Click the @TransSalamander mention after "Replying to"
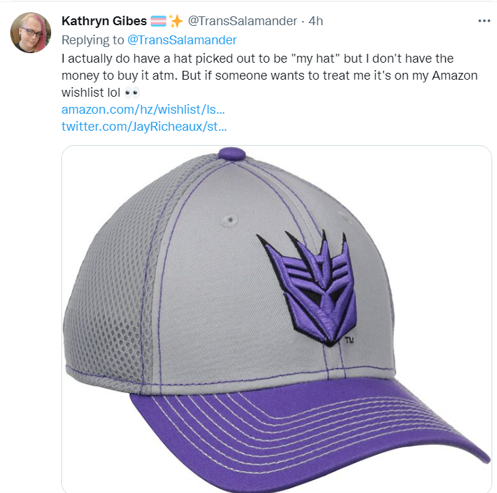The width and height of the screenshot is (497, 493). [x=181, y=40]
